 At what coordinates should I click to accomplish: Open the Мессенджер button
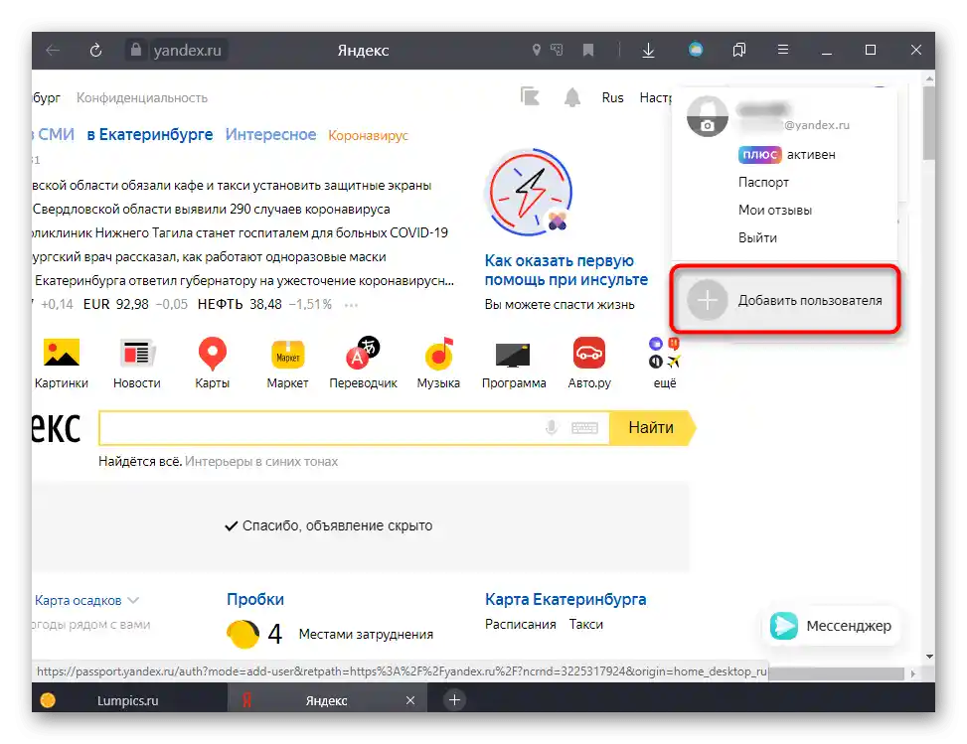pos(832,626)
